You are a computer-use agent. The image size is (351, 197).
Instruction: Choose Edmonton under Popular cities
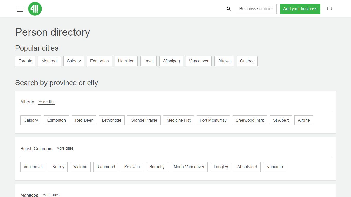[99, 61]
